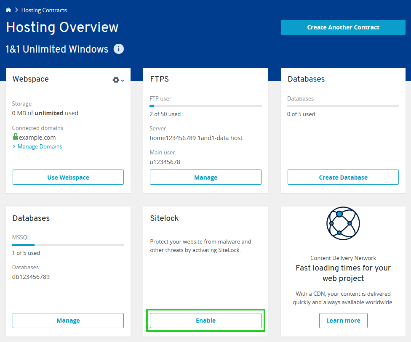The image size is (411, 342).
Task: Click the FTPS card title
Action: [159, 79]
